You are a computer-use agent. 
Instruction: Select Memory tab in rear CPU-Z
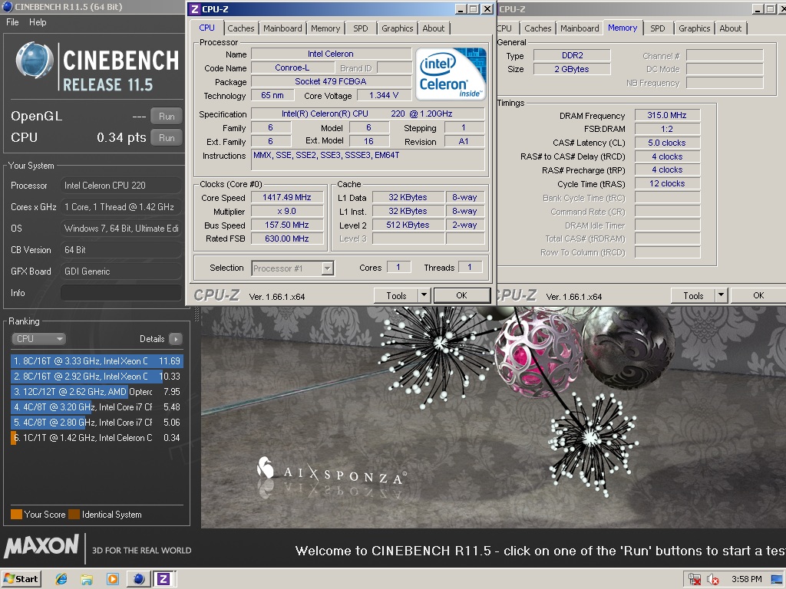tap(623, 28)
